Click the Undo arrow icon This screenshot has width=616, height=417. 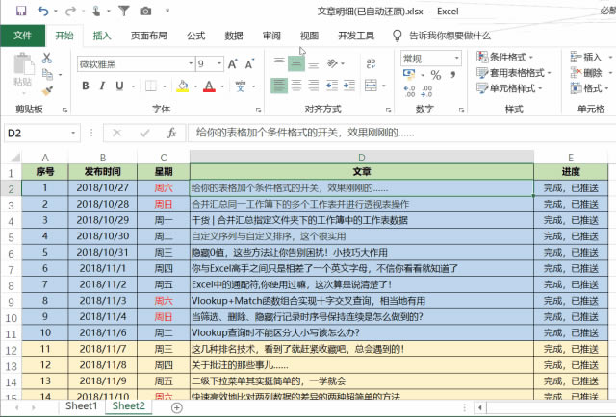(43, 11)
